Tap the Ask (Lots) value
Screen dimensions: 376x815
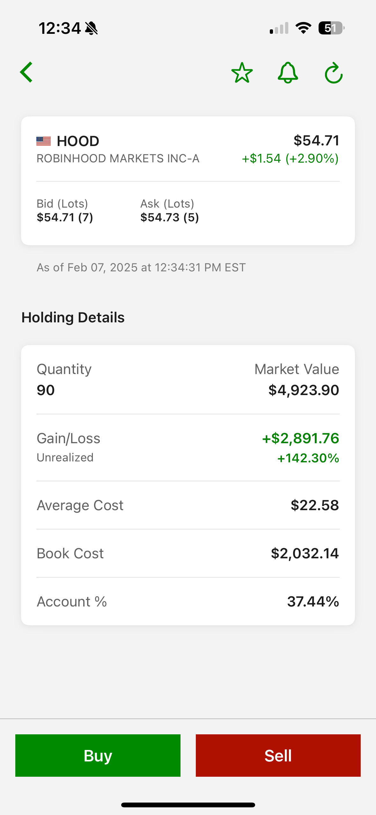coord(169,217)
